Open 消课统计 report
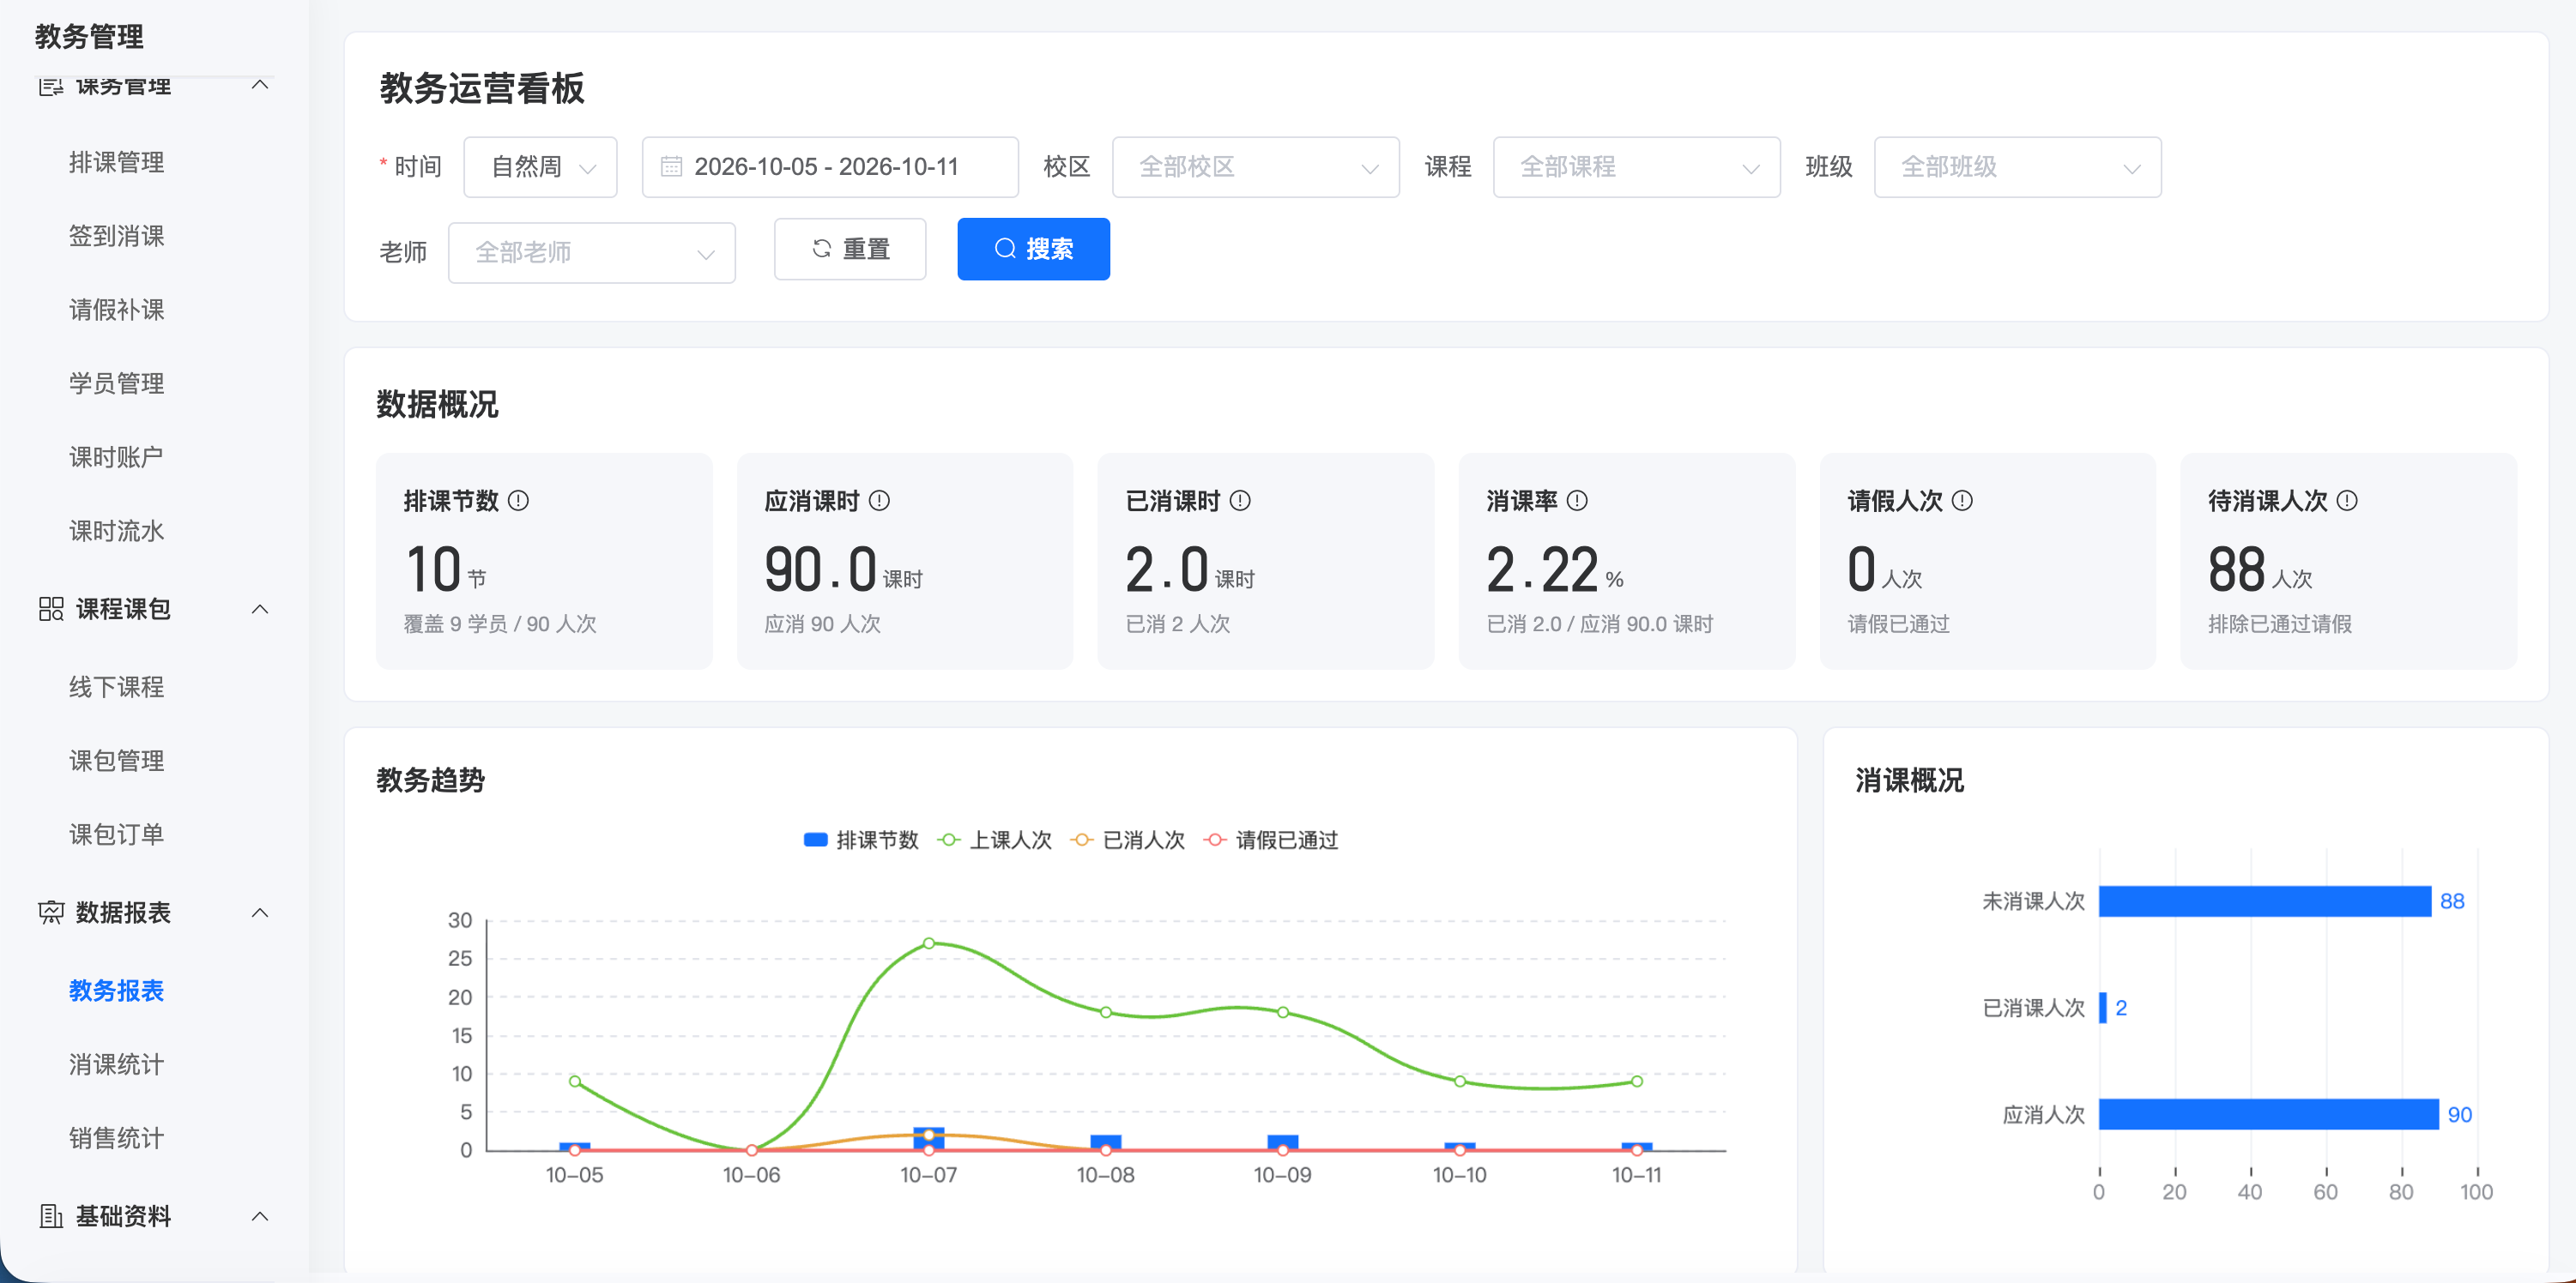 coord(116,1065)
